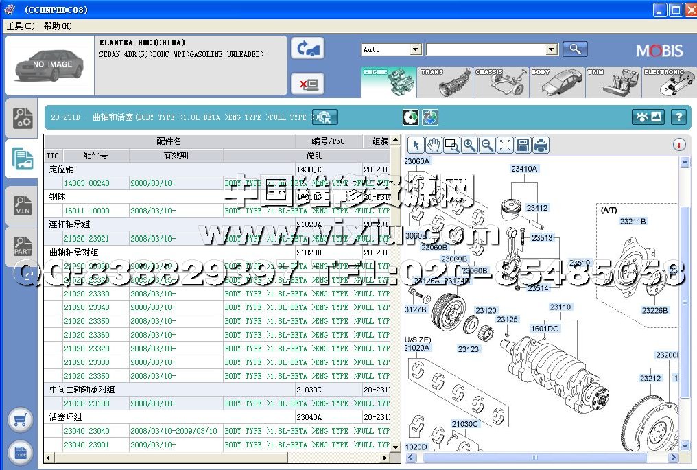Switch to the CHASSIS category tab
This screenshot has height=470, width=697.
(501, 82)
